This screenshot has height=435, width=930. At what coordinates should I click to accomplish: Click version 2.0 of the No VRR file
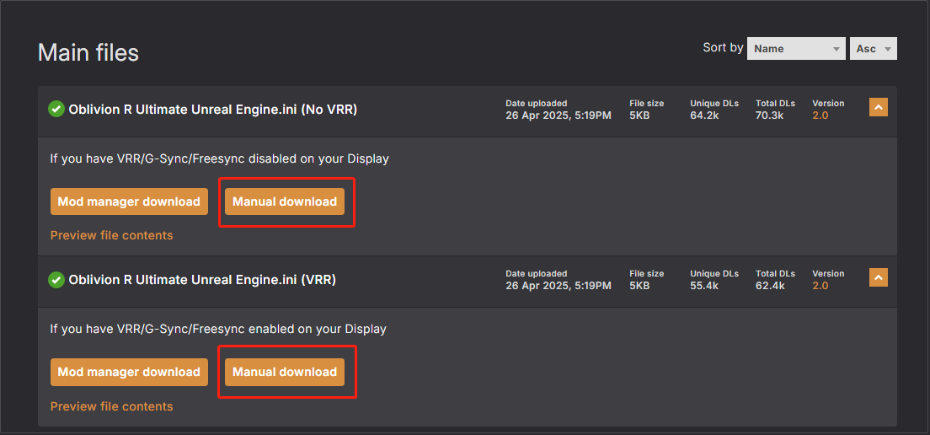tap(820, 115)
